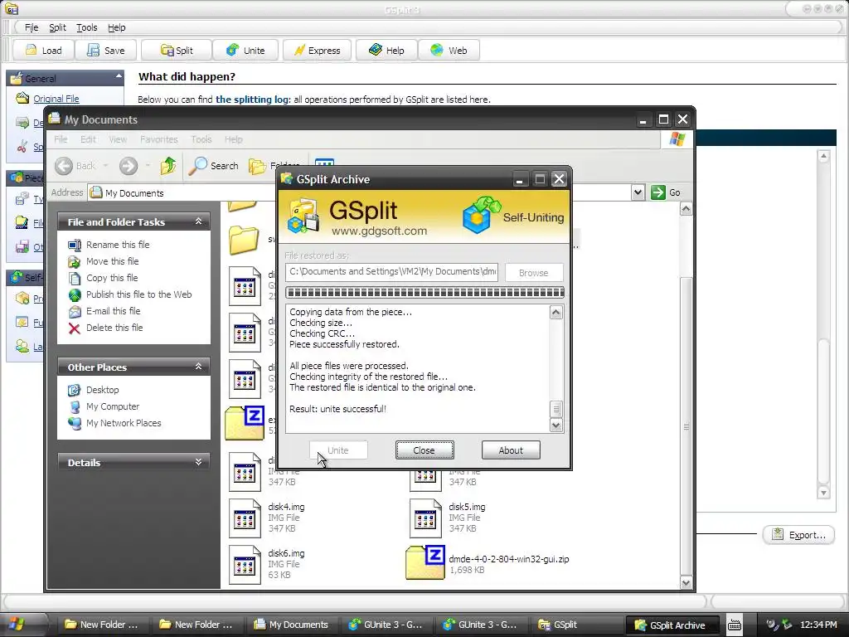Click the Web toolbar button
Image resolution: width=849 pixels, height=637 pixels.
(449, 51)
